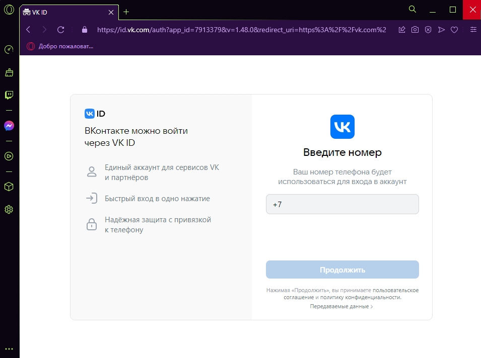
Task: Click the share page icon in address bar
Action: (x=402, y=29)
